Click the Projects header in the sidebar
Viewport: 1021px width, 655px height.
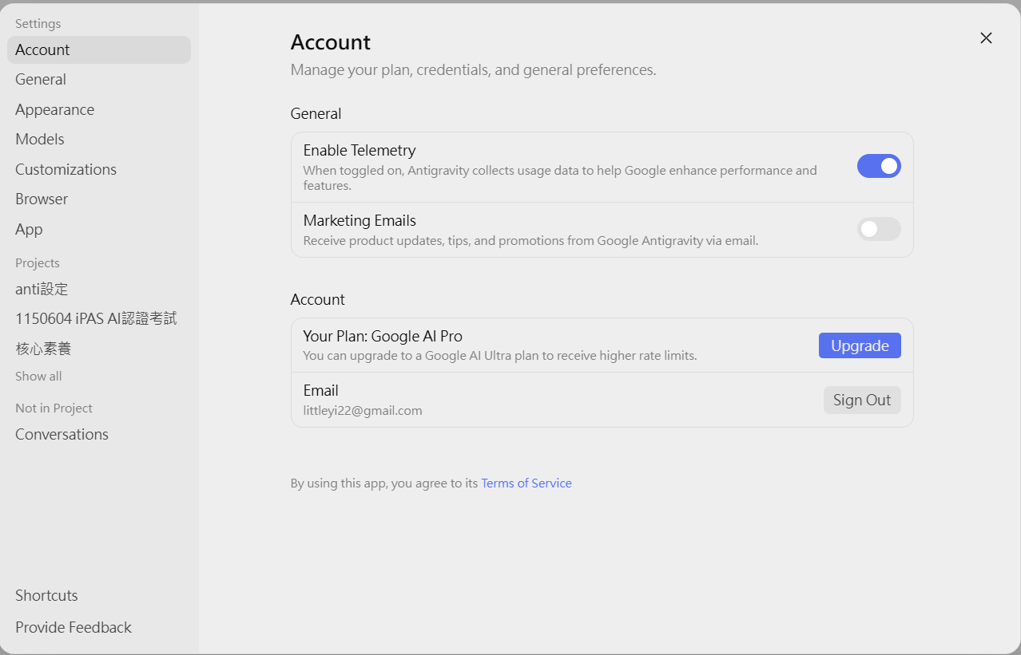click(x=38, y=262)
